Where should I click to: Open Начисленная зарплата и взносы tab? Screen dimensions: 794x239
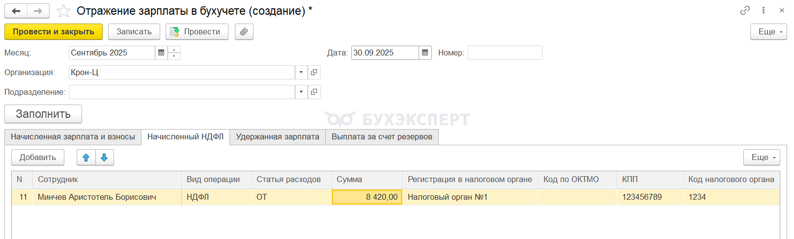(73, 137)
